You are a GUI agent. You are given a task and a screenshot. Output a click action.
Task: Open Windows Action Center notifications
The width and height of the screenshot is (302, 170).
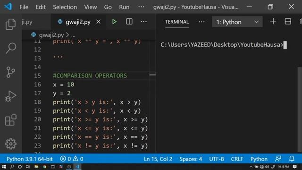click(x=294, y=167)
